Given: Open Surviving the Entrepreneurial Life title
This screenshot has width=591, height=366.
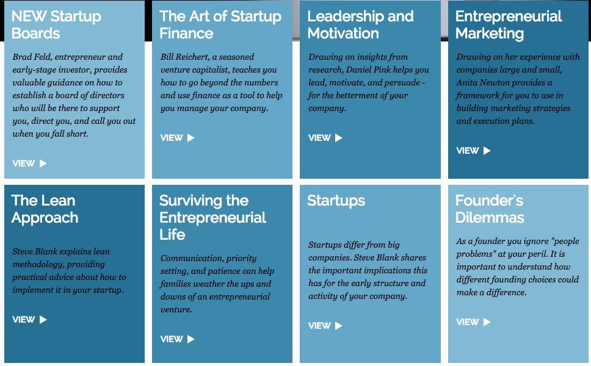Looking at the screenshot, I should coord(212,218).
